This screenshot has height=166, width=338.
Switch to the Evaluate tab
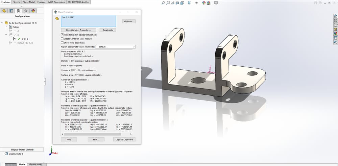(41, 2)
